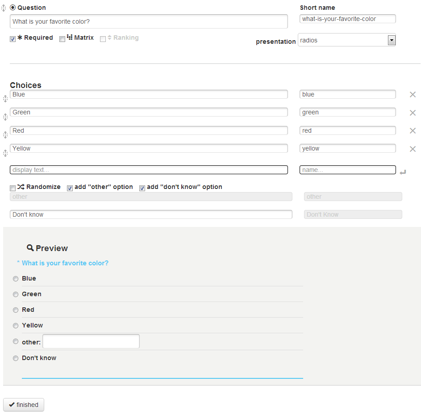Screen dimensions: 421x415
Task: Delete the red choice with its X
Action: (x=413, y=130)
